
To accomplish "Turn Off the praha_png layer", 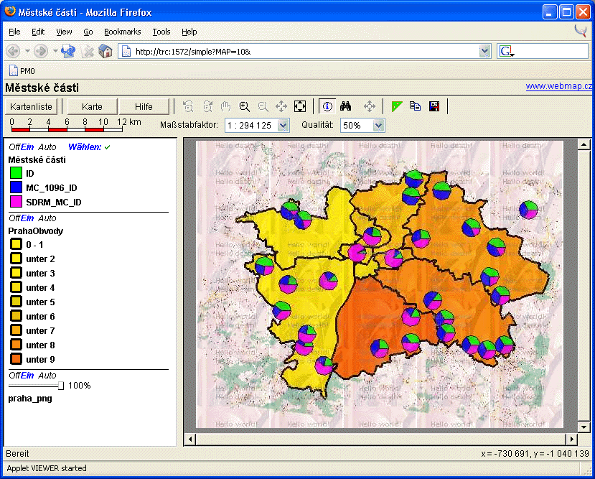I will click(x=14, y=376).
